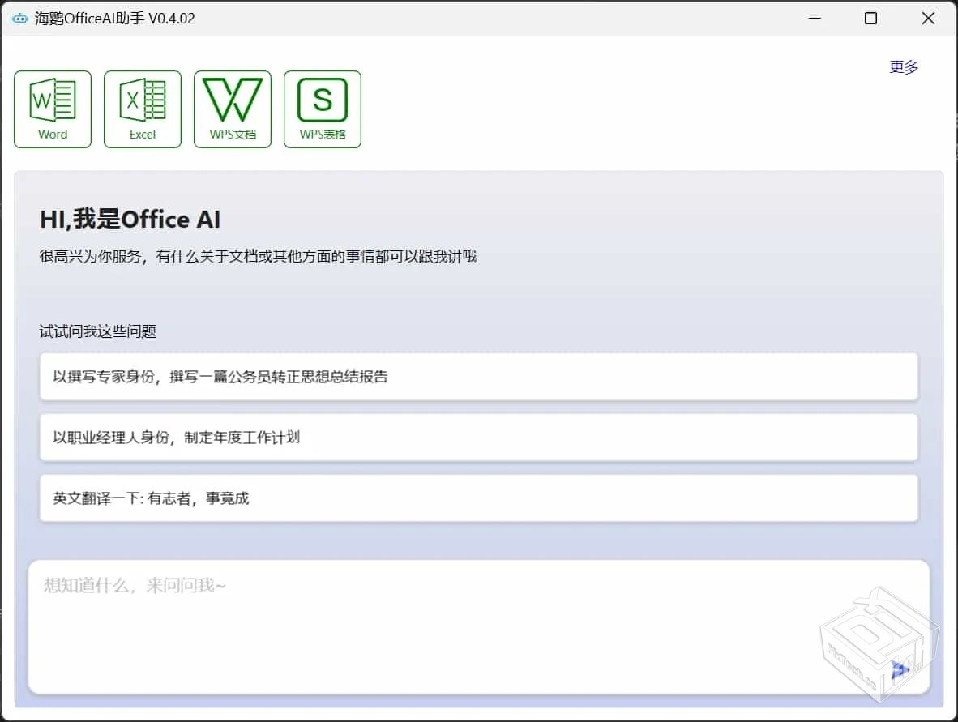Viewport: 958px width, 722px height.
Task: Click the red W icon for WPS文档
Action: (232, 99)
